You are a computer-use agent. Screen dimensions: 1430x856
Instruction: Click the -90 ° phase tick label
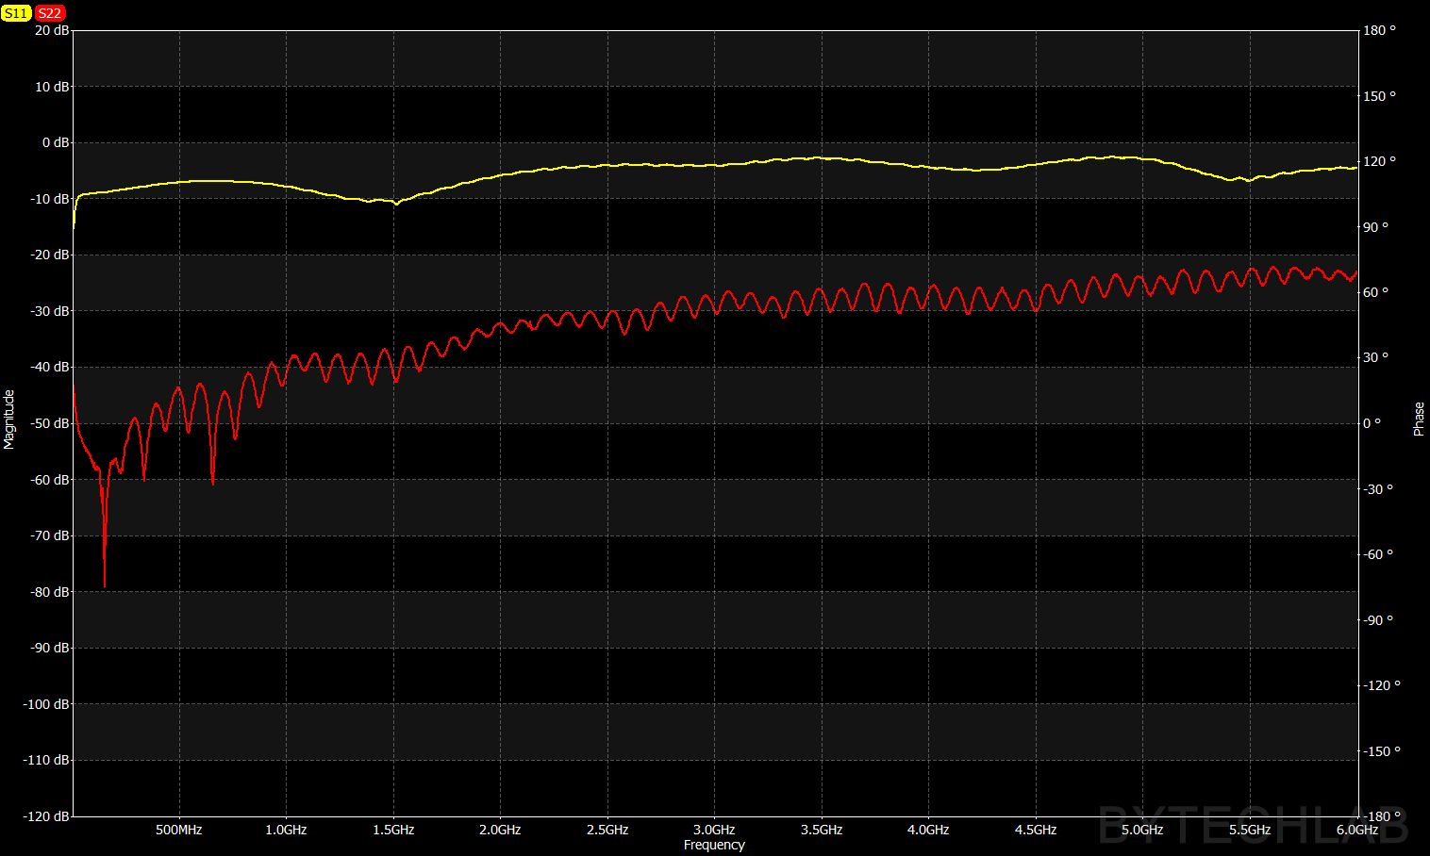(x=1378, y=619)
